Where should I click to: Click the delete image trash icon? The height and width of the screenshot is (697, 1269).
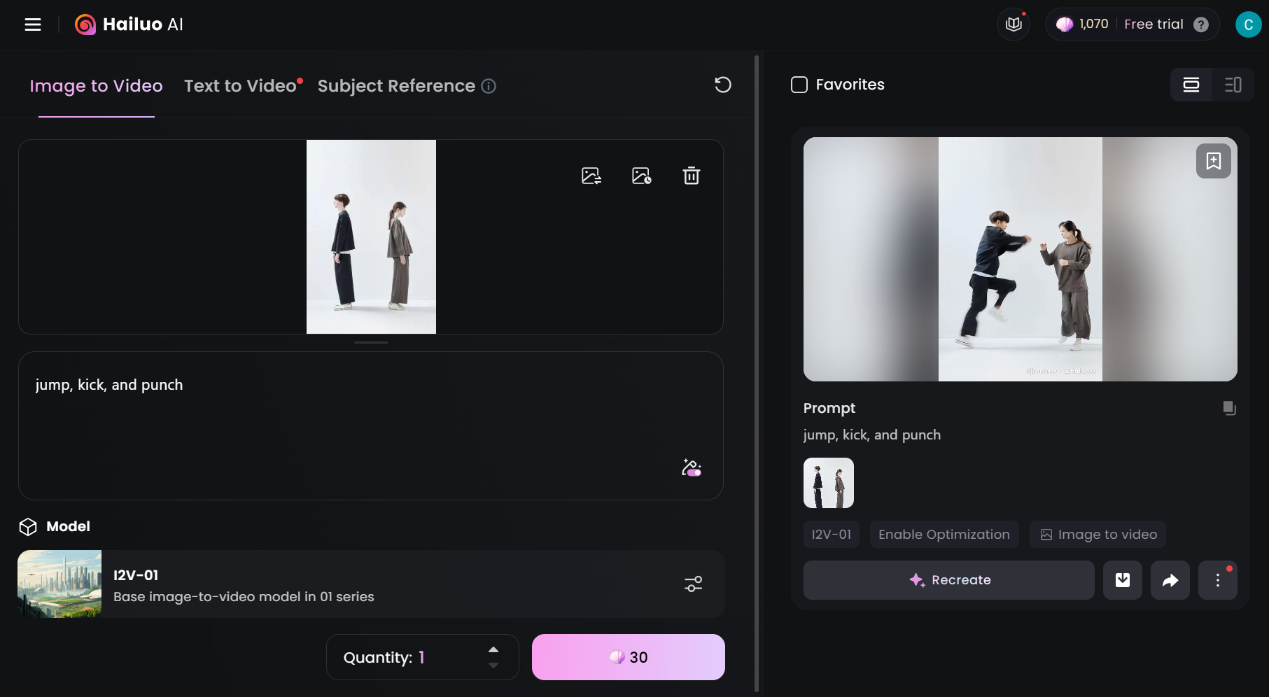[x=691, y=176]
